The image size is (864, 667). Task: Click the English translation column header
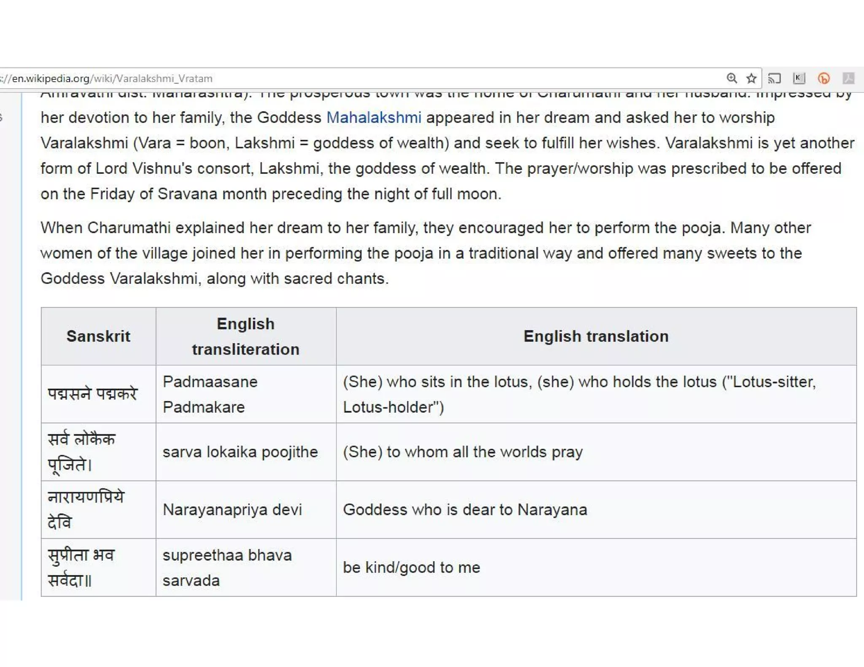(596, 336)
